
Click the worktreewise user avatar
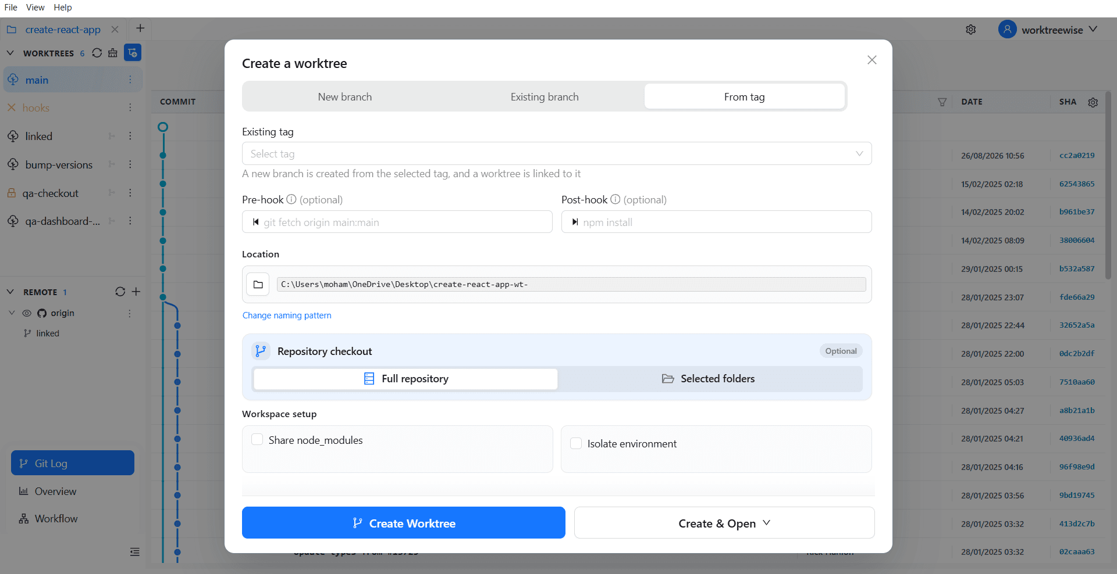(x=1008, y=30)
